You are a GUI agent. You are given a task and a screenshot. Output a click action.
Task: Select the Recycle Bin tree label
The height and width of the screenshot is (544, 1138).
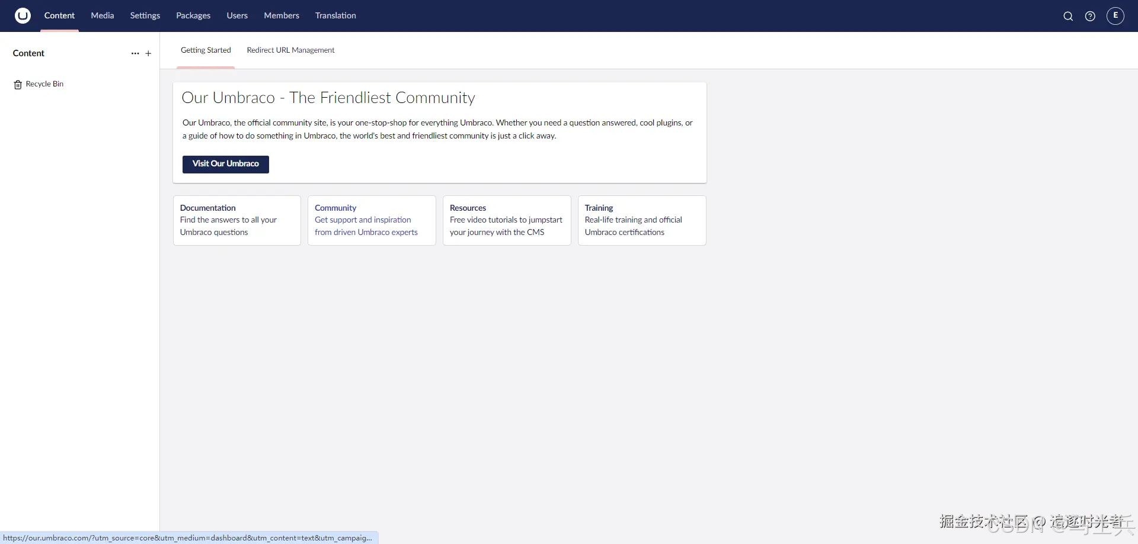click(44, 84)
